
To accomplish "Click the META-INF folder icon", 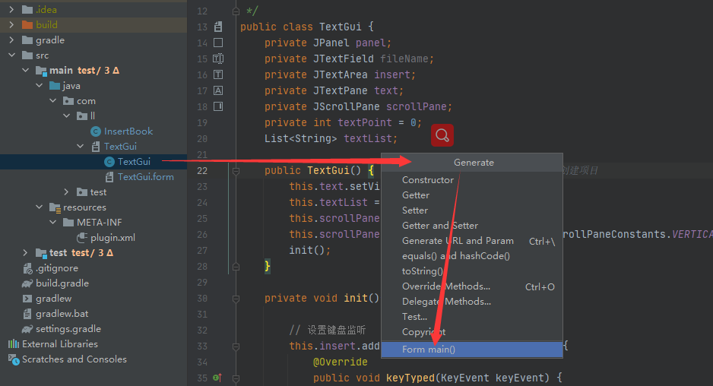I will coord(68,223).
